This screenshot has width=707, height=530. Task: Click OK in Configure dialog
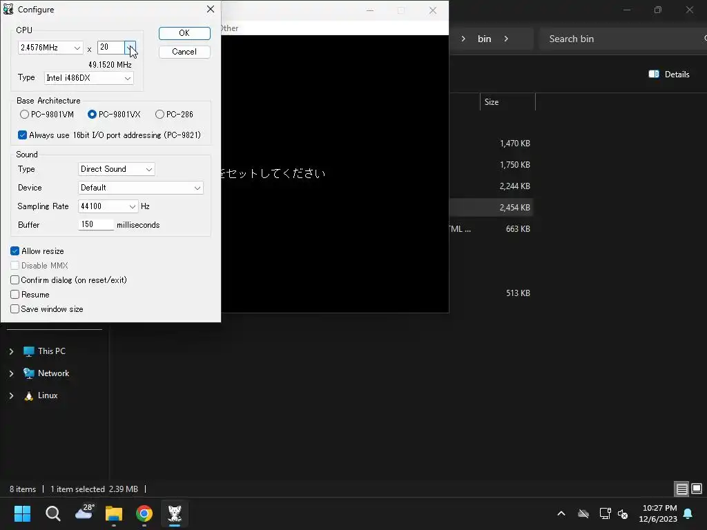click(x=184, y=33)
